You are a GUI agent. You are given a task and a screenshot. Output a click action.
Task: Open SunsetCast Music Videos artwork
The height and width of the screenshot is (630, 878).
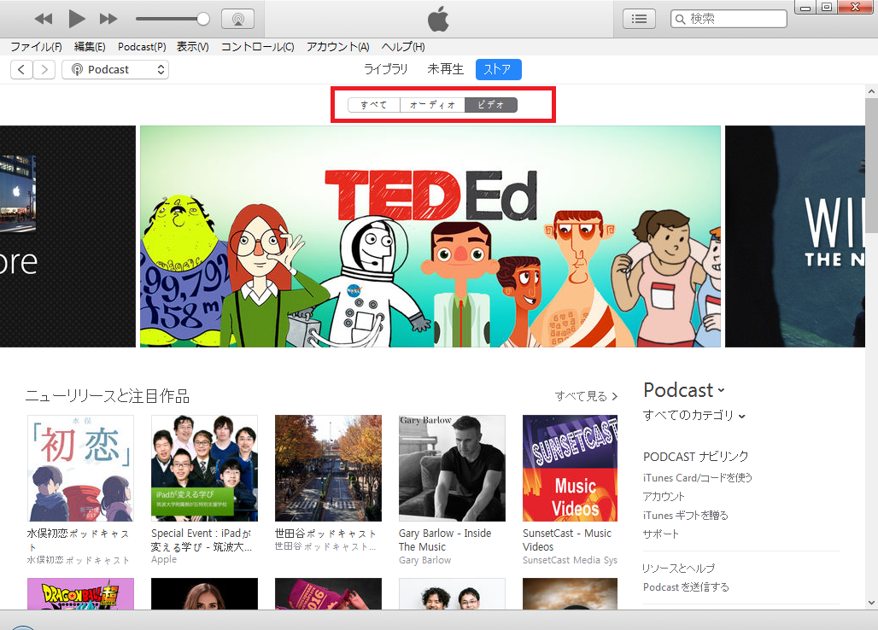pos(570,469)
